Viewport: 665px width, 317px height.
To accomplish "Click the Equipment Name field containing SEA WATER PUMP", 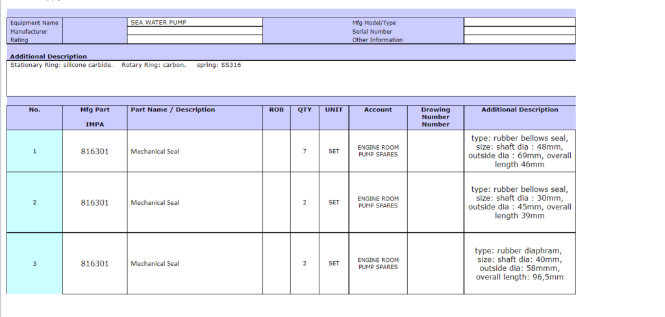I will pyautogui.click(x=195, y=22).
